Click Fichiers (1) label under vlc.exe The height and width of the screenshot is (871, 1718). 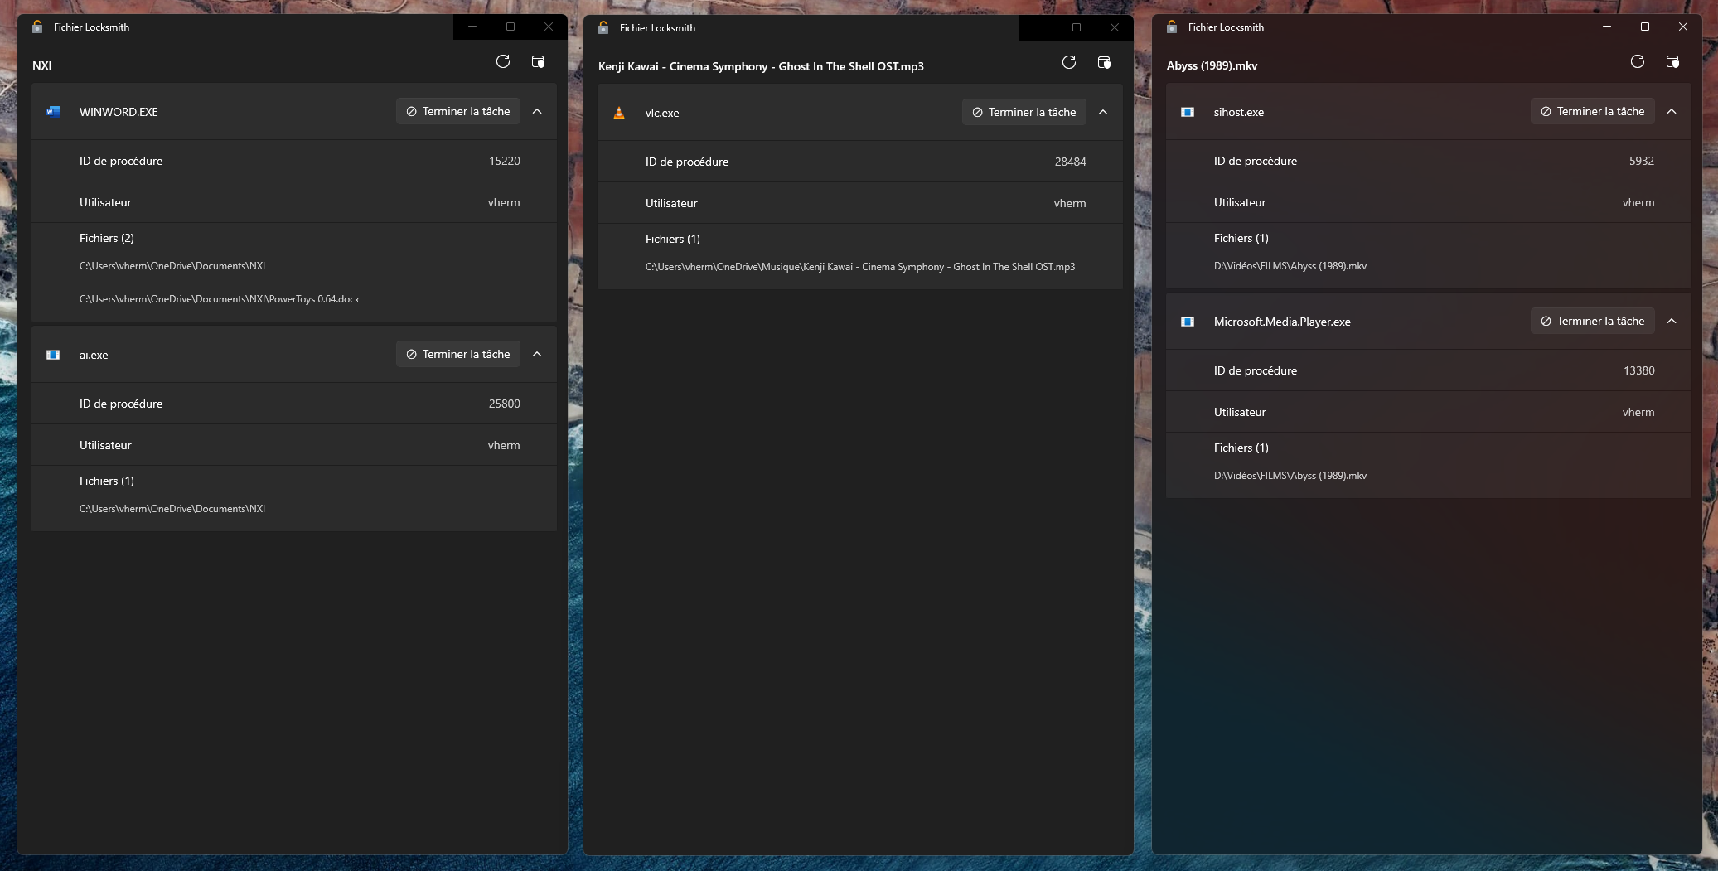click(673, 239)
